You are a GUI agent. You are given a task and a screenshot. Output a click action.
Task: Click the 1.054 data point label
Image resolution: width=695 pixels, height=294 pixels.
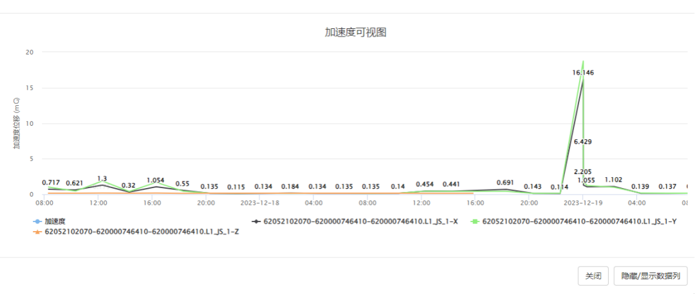156,180
